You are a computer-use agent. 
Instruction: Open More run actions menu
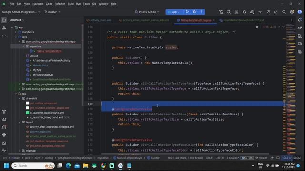point(202,12)
